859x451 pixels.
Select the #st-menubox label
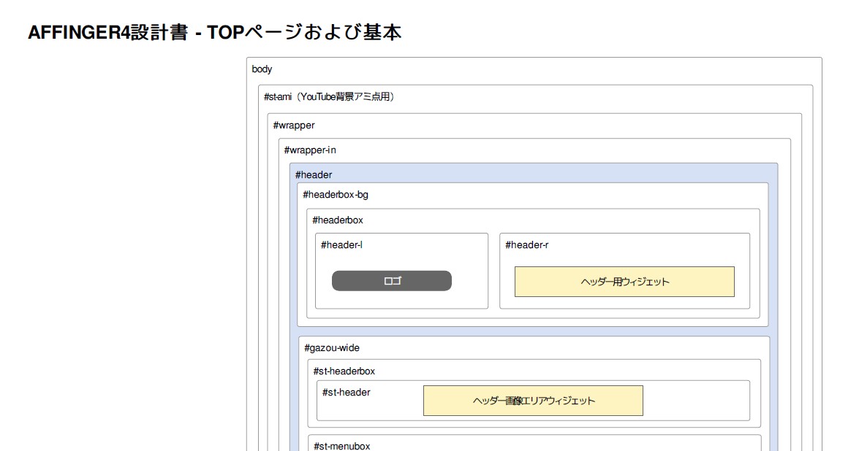pos(342,446)
